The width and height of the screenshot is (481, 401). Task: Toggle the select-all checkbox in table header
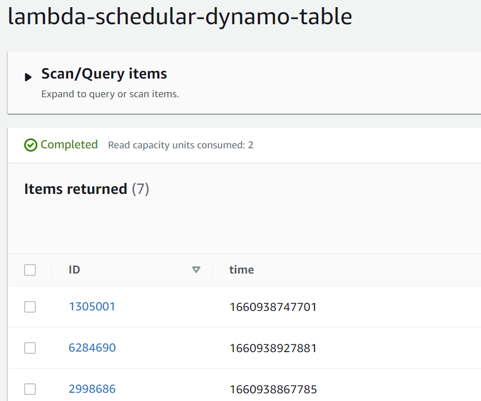(30, 270)
